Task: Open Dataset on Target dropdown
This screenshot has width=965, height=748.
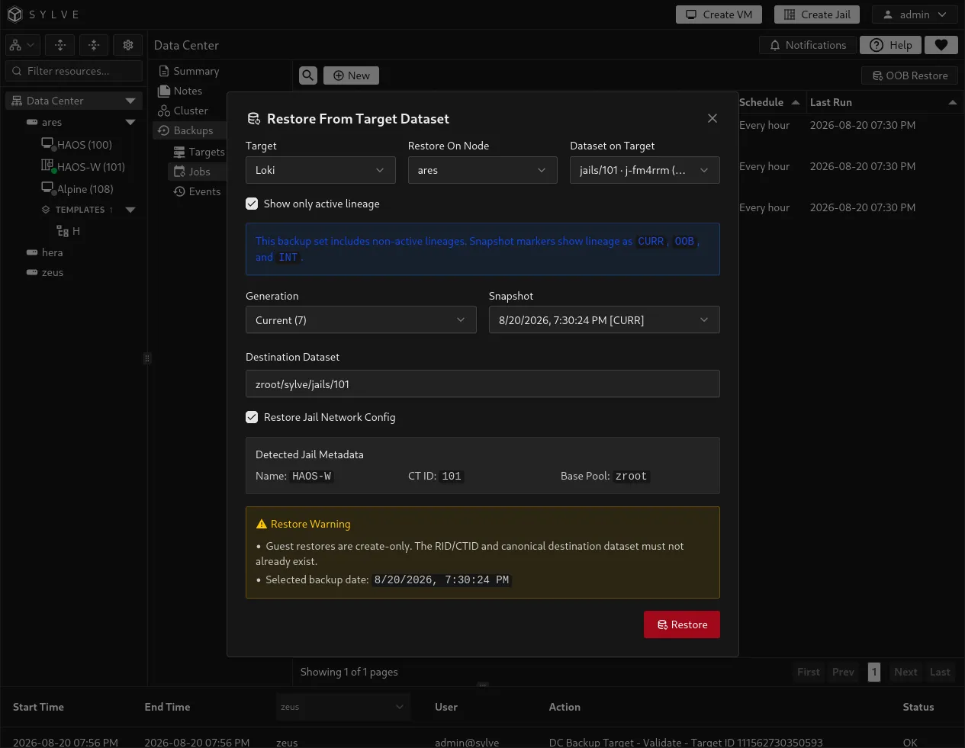Action: click(x=645, y=170)
